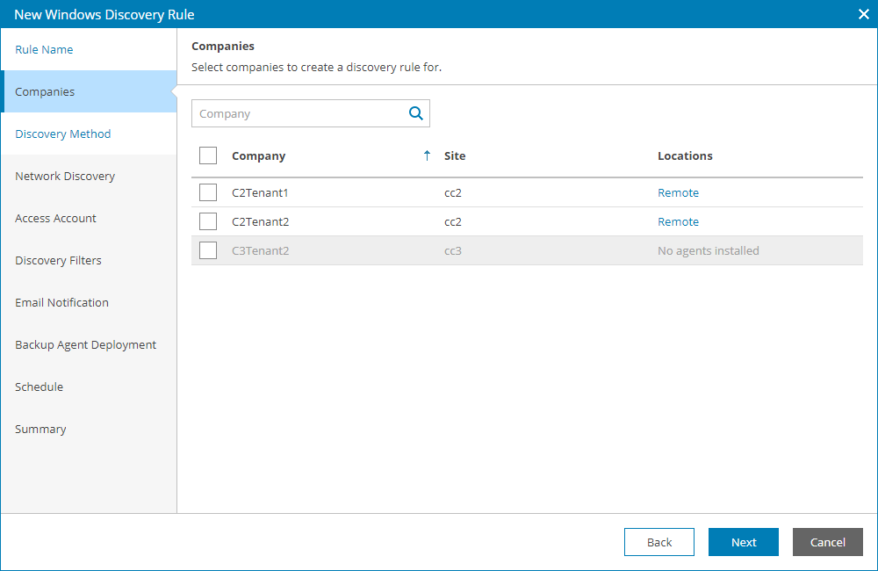878x571 pixels.
Task: Open the Email Notification step
Action: click(62, 302)
